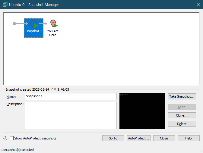Enable Show AutoProtect snapshots checkbox

tap(12, 138)
